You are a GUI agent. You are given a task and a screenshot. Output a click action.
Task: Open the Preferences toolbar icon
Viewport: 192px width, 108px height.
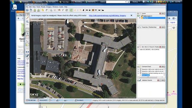click(x=55, y=10)
